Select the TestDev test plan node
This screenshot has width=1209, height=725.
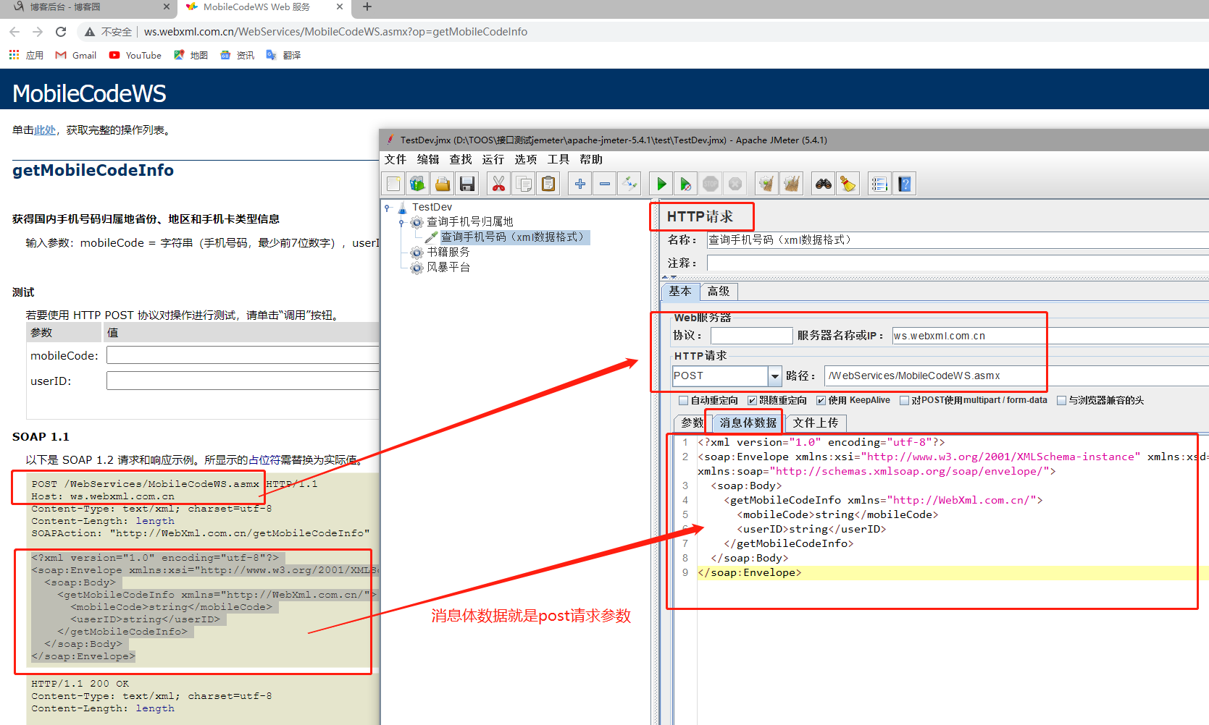pos(432,207)
